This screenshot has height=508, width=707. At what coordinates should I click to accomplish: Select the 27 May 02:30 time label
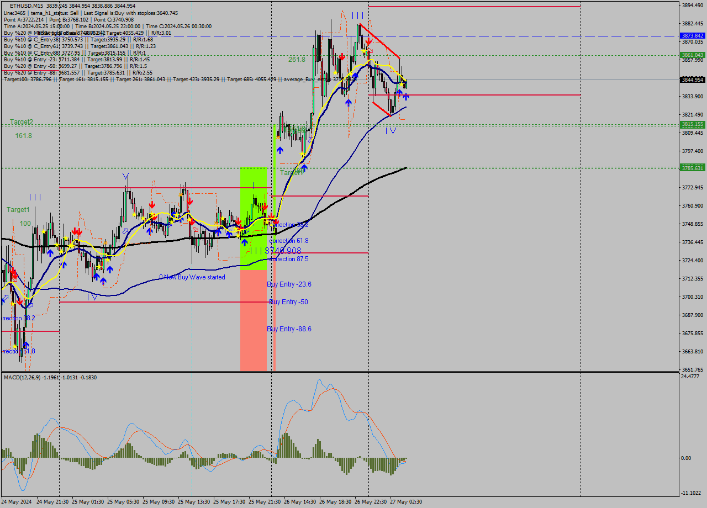click(x=406, y=502)
